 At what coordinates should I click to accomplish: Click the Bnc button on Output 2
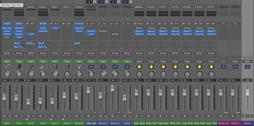coord(238,112)
